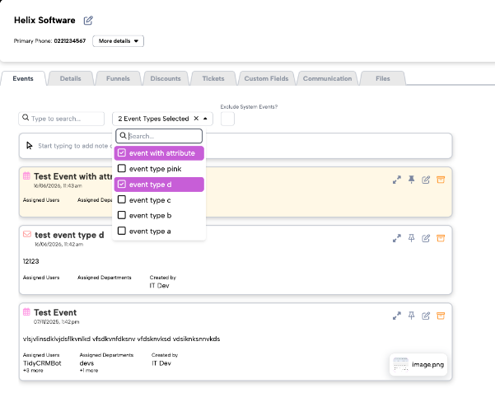
Task: Expand the Test Event card from 07/11/2025
Action: point(397,316)
